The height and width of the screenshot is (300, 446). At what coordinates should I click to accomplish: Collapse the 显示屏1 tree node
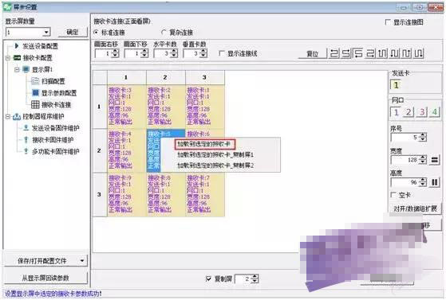click(x=17, y=69)
